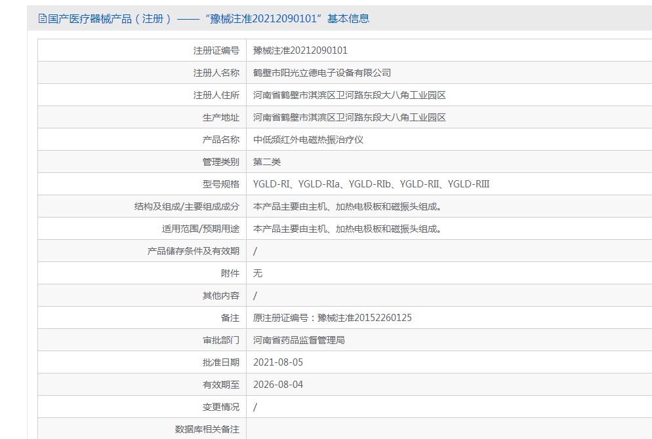Image resolution: width=652 pixels, height=439 pixels.
Task: Click the value 河南省药品监督管理局
Action: [299, 341]
